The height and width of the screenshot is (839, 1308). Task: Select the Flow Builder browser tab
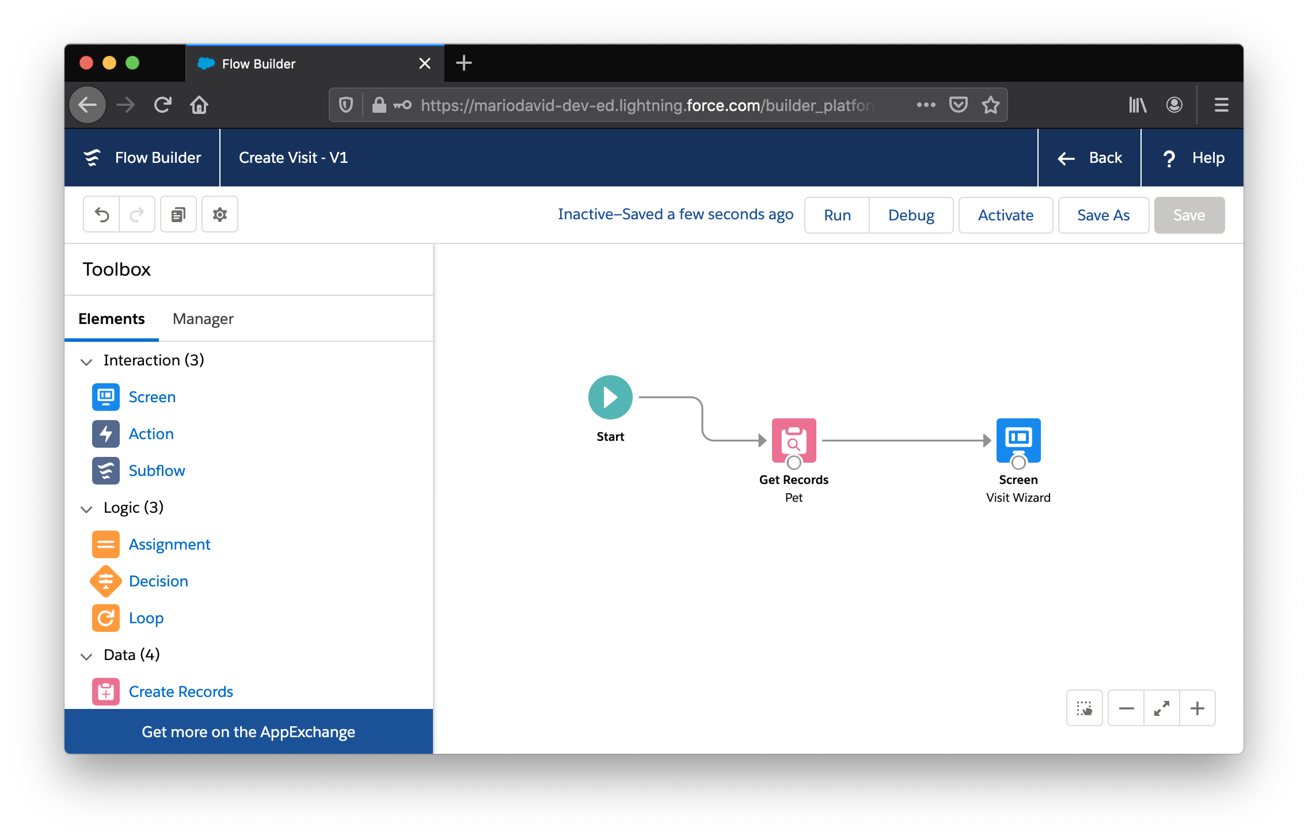pyautogui.click(x=315, y=63)
